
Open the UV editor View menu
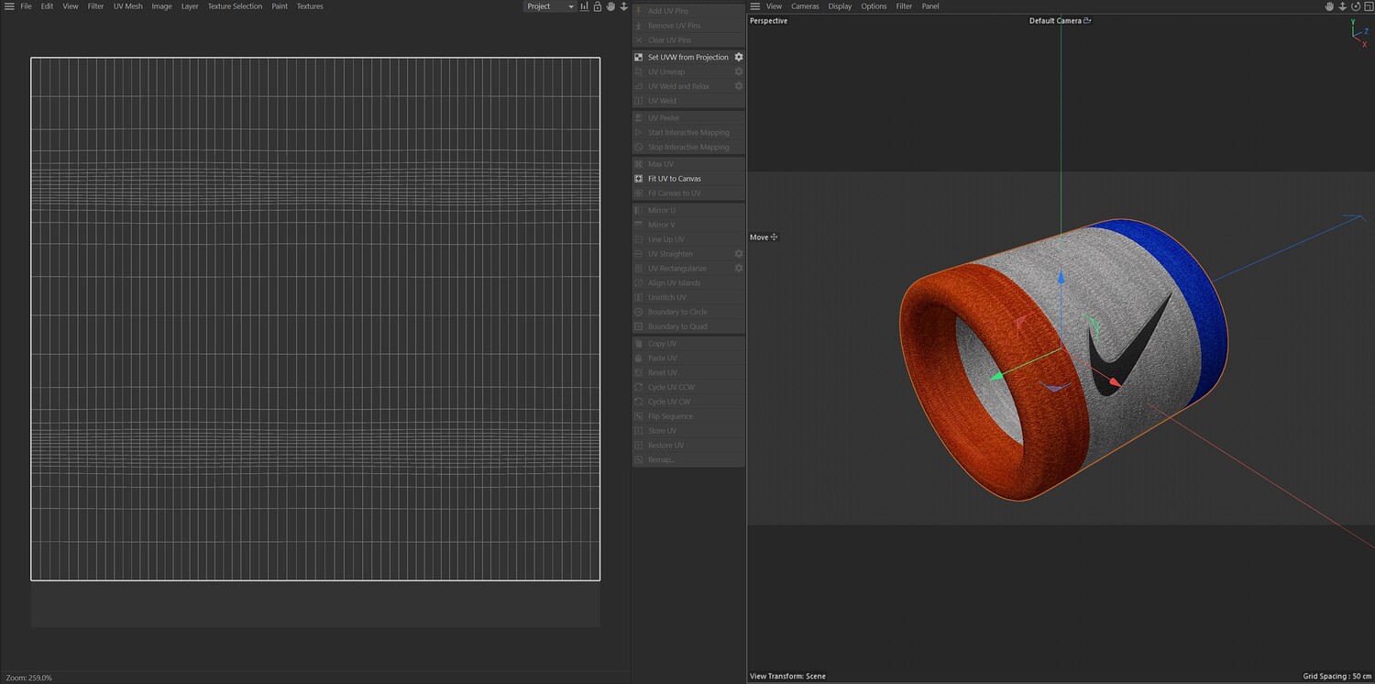(x=71, y=6)
